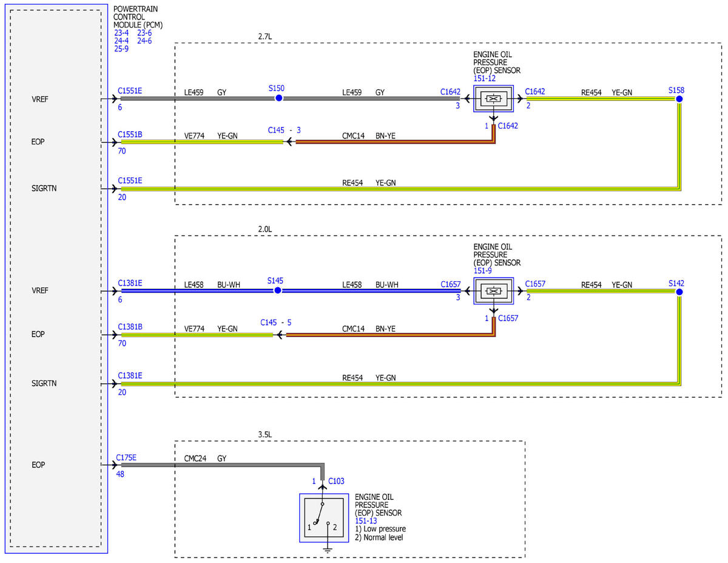
Task: Click pin number 48 under C175E
Action: (120, 474)
